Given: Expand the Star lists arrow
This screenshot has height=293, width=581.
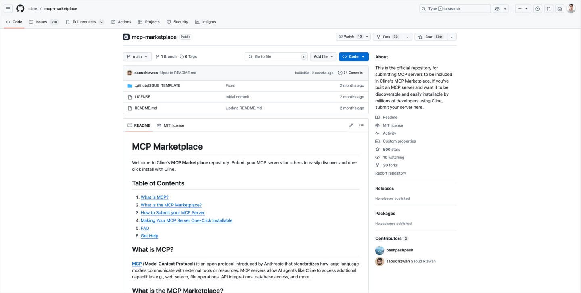Looking at the screenshot, I should [x=451, y=37].
